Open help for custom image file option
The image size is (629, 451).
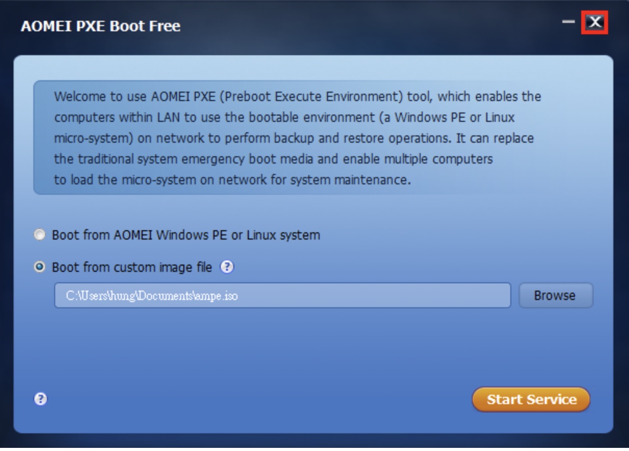(227, 267)
